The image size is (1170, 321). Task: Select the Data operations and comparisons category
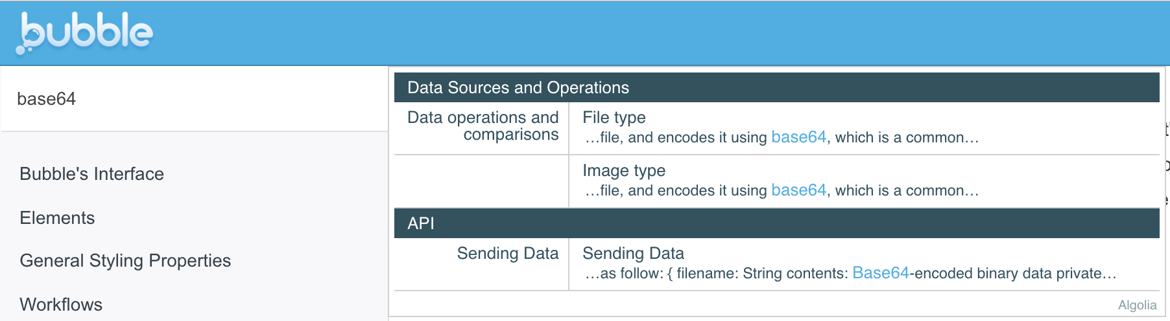483,126
